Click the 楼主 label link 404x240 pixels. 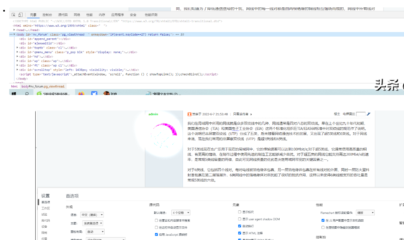[x=337, y=114]
